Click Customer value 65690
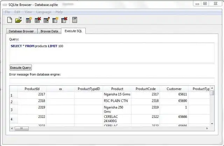Screen dimensions: 224x146 [x=174, y=101]
